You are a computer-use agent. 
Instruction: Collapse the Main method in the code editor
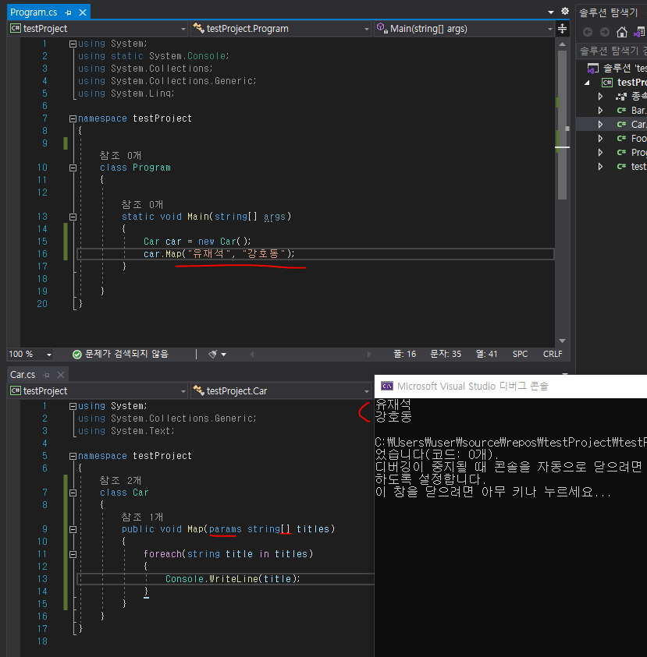[x=72, y=216]
